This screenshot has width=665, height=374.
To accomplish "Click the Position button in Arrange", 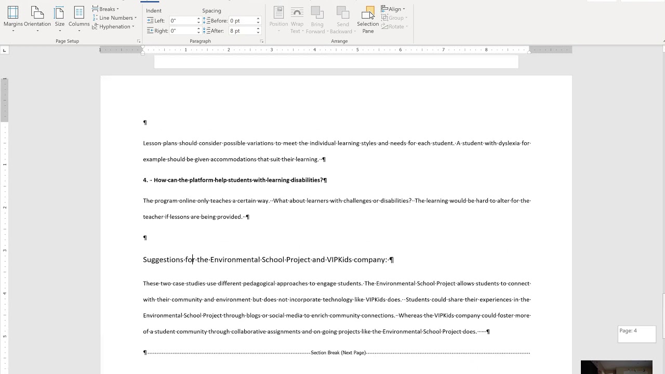I will pos(278,20).
